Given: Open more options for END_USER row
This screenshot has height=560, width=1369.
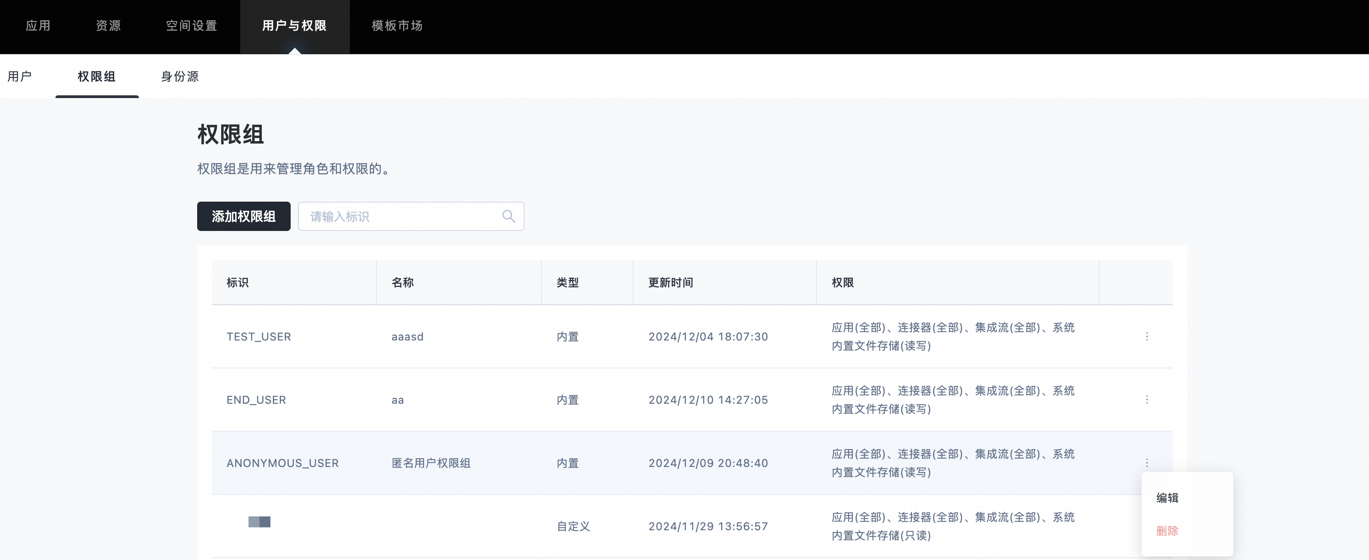Looking at the screenshot, I should pyautogui.click(x=1147, y=400).
